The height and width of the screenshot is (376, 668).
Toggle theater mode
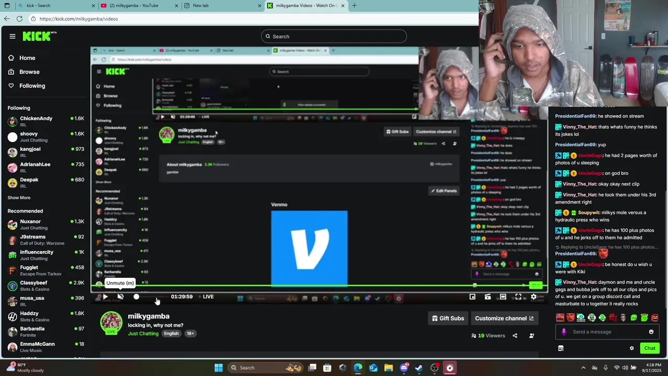(x=503, y=297)
